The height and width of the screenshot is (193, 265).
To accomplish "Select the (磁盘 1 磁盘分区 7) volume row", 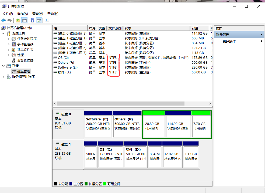I will [x=132, y=53].
